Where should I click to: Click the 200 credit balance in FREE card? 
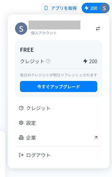click(x=90, y=61)
